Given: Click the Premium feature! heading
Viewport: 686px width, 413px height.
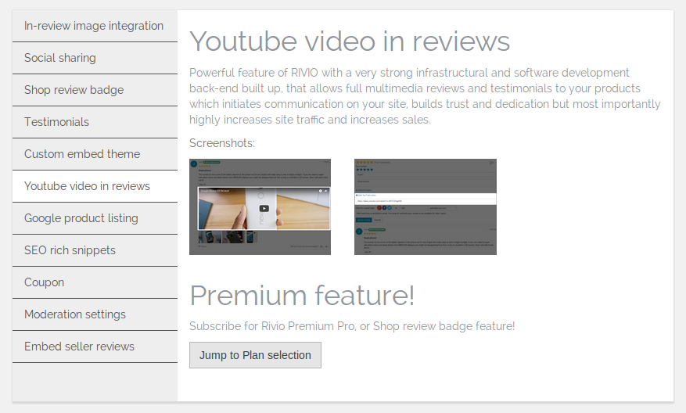Looking at the screenshot, I should [x=302, y=296].
